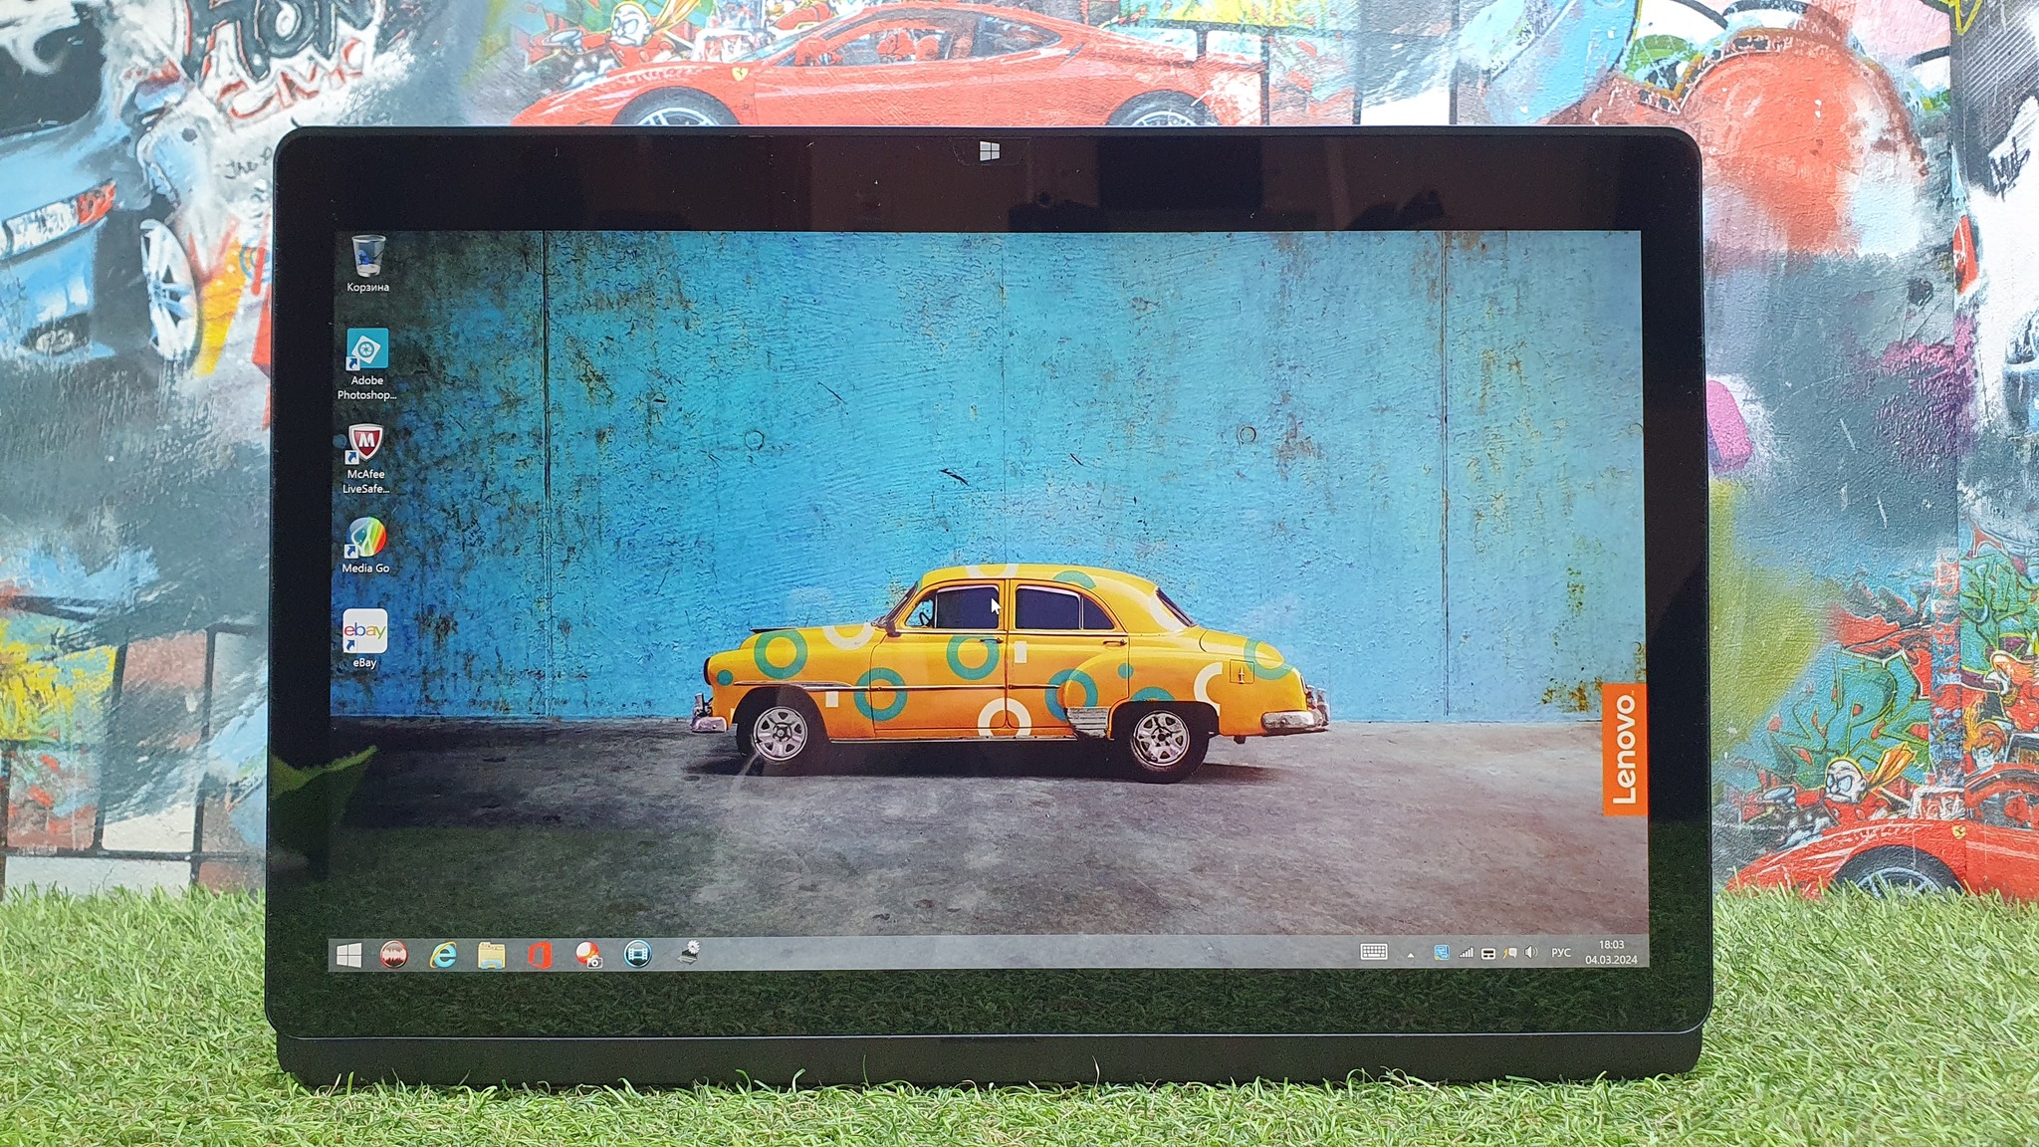This screenshot has width=2039, height=1147.
Task: Launch Internet Explorer from the taskbar
Action: tap(443, 956)
